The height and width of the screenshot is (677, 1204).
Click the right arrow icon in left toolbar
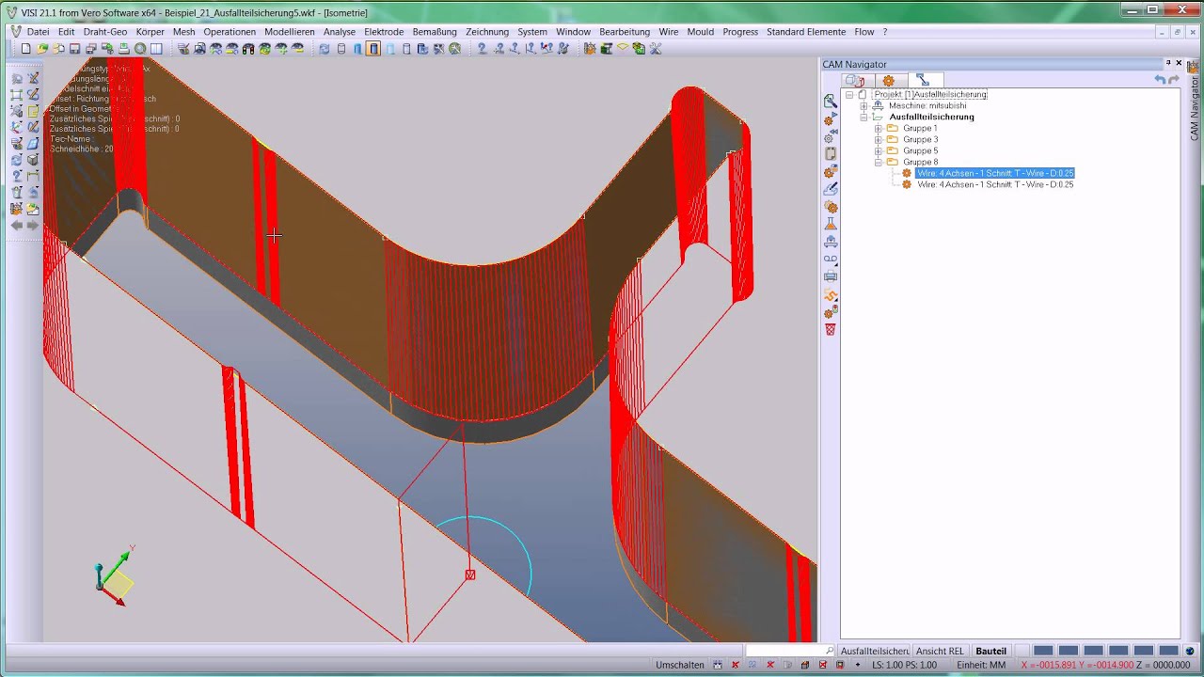tap(33, 225)
